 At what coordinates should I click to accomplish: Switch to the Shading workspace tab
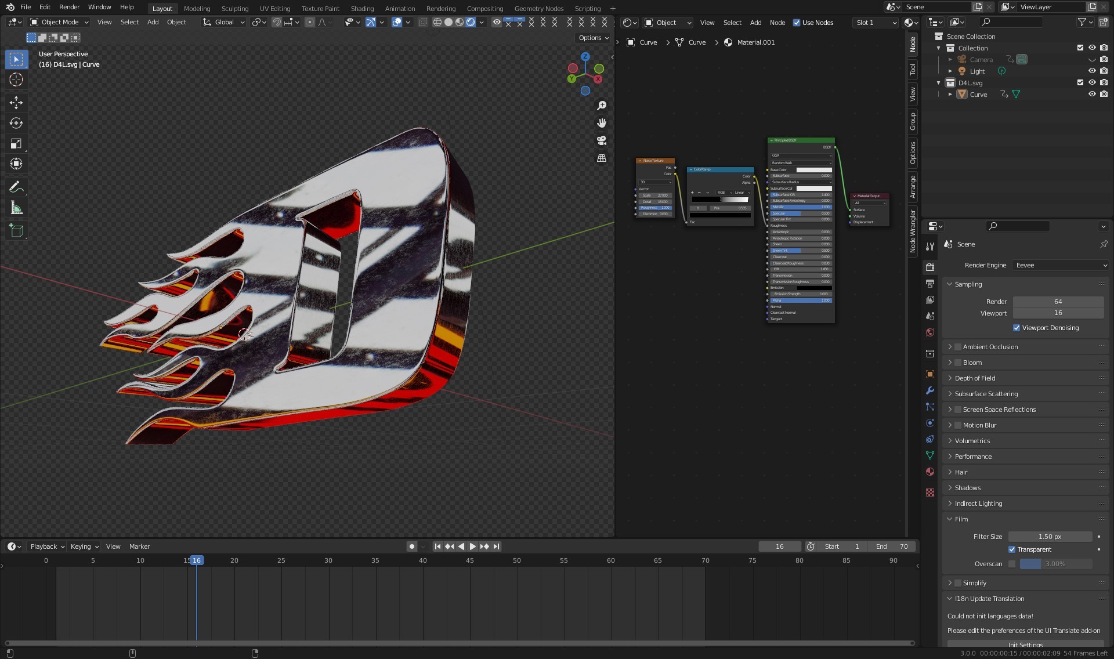click(x=362, y=9)
